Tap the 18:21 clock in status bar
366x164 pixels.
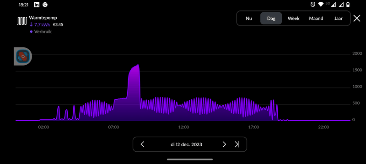(x=24, y=5)
